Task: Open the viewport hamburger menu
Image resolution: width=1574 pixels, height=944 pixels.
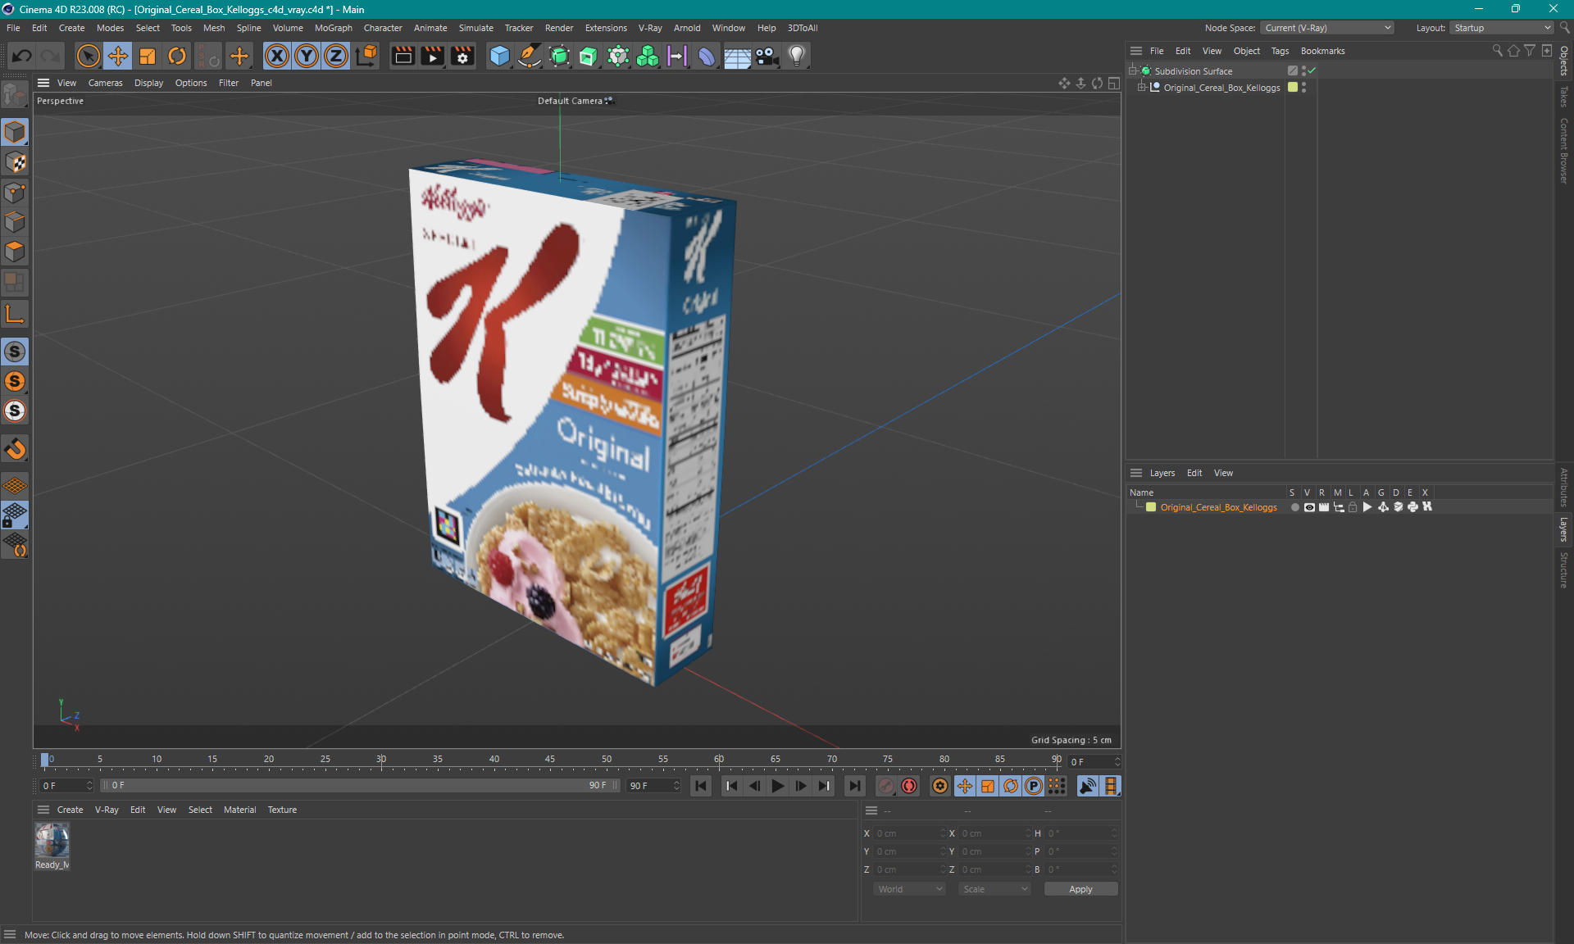Action: pyautogui.click(x=43, y=83)
